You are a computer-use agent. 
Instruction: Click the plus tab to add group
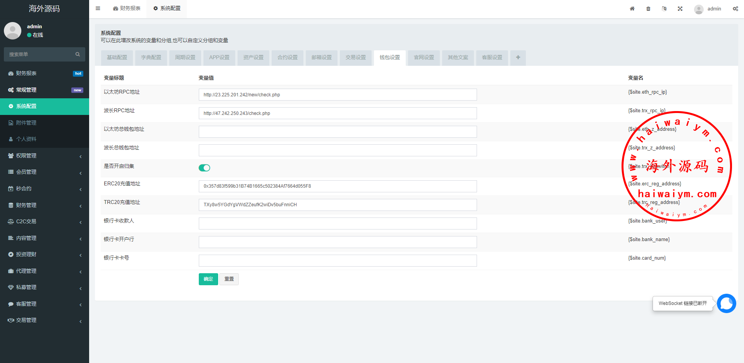click(518, 58)
